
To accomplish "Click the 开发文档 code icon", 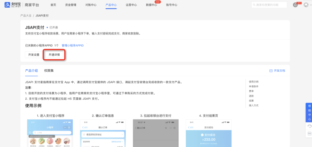I will click(271, 70).
